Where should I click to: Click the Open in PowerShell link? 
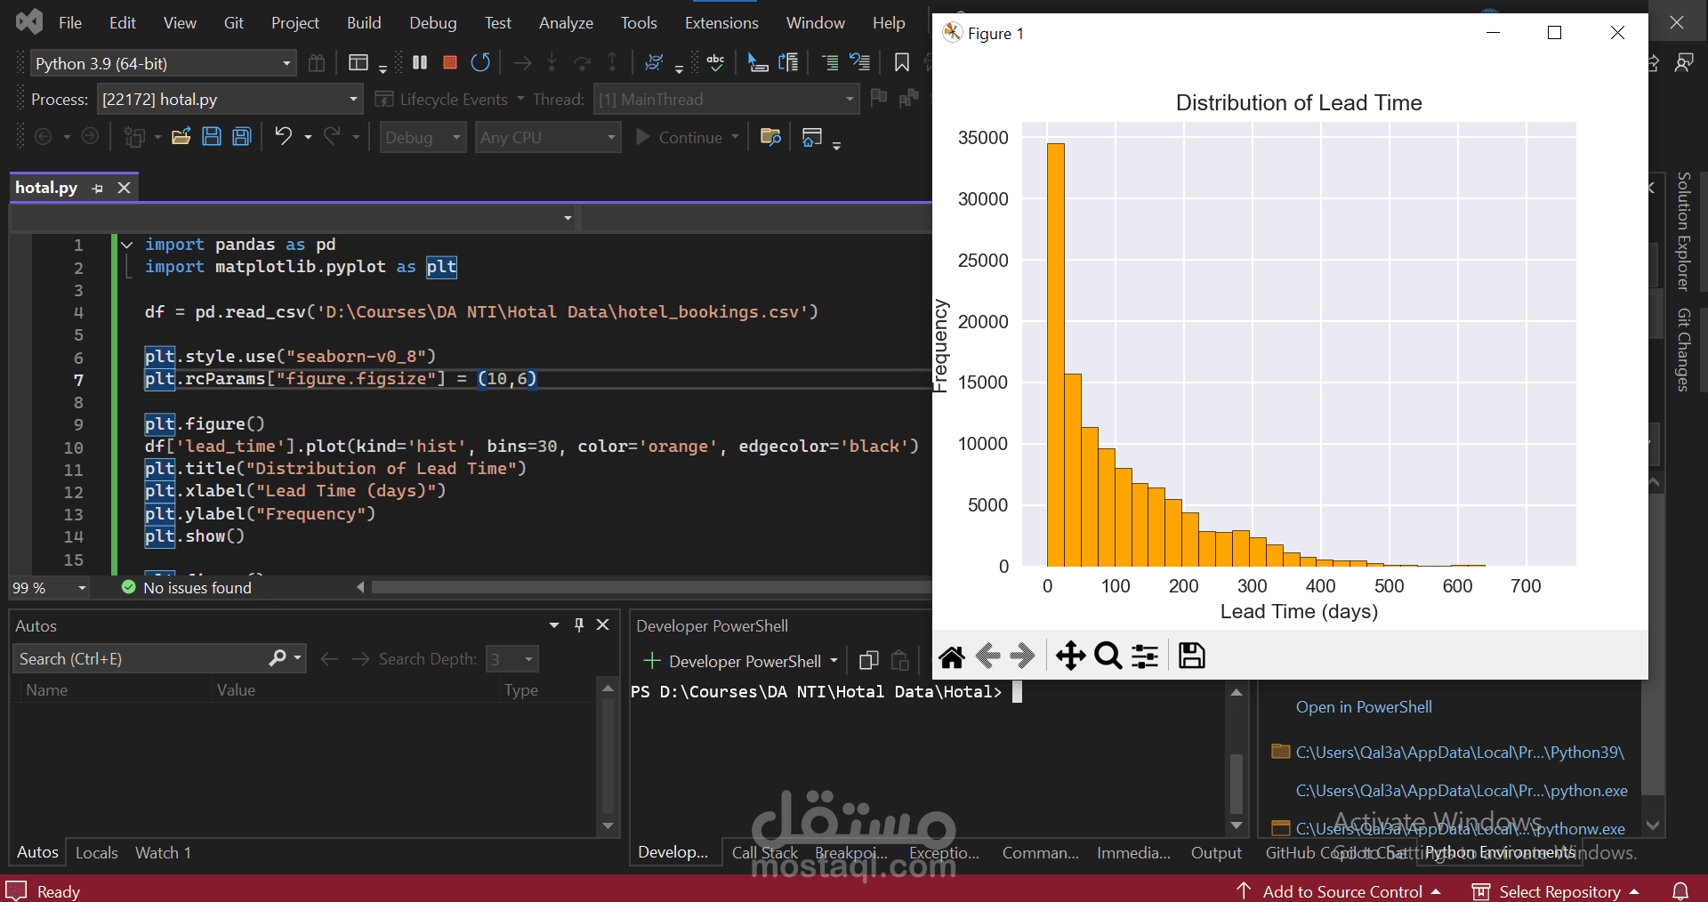click(1363, 707)
